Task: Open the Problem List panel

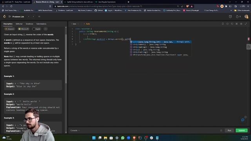Action: tap(16, 16)
